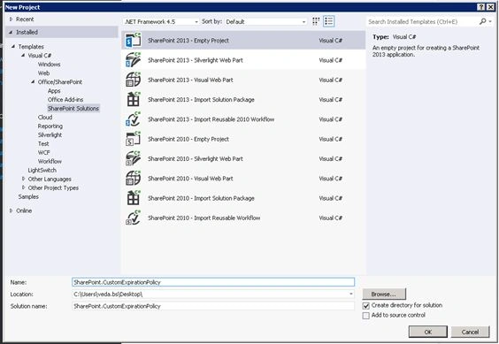The width and height of the screenshot is (499, 344).
Task: Select "SharePoint 2013 - Import Solution Package" text
Action: 201,100
